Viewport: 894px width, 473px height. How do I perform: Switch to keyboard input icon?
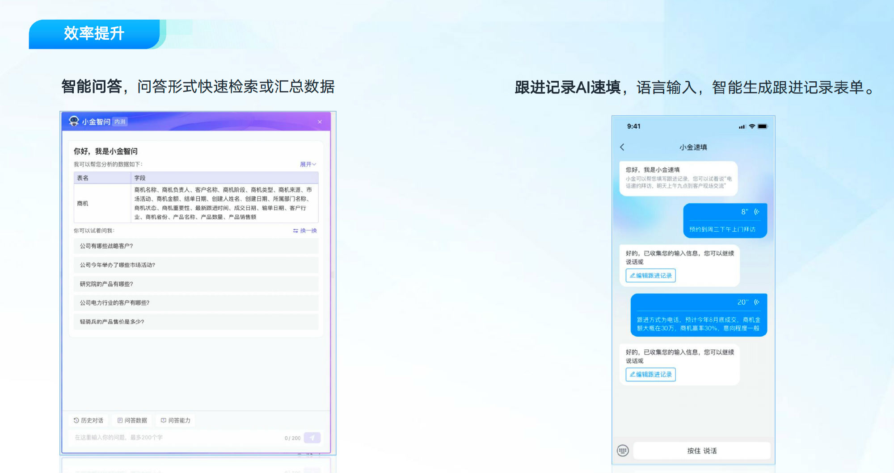click(x=623, y=451)
